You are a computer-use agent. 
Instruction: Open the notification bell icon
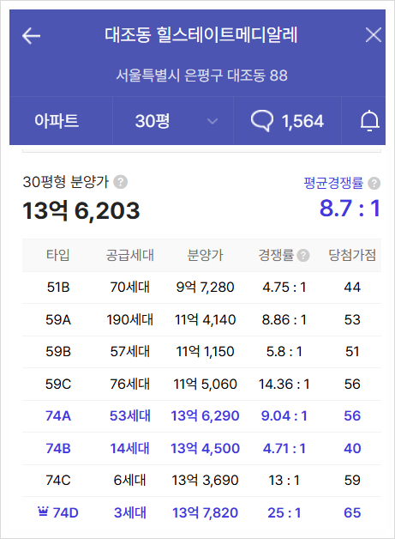[369, 121]
